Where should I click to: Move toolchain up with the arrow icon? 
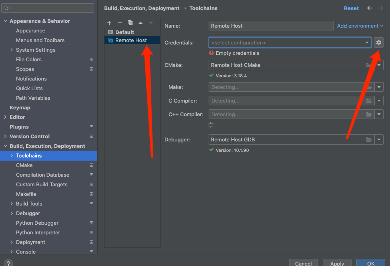141,23
